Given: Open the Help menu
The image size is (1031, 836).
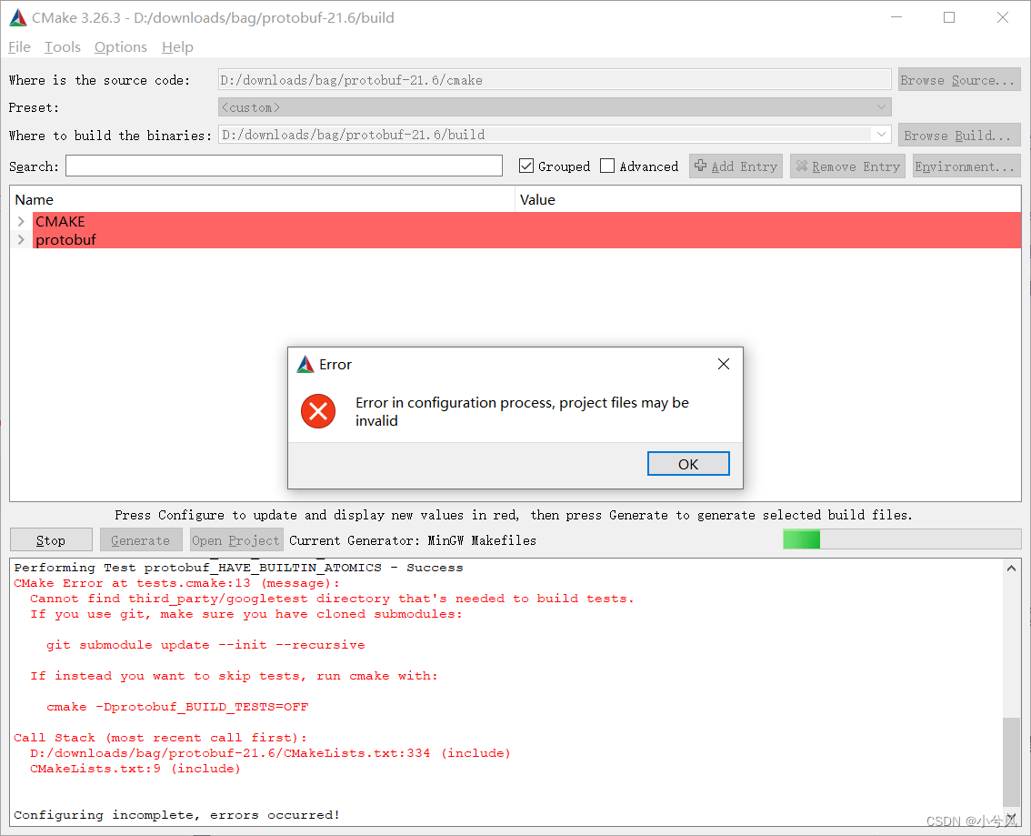Looking at the screenshot, I should [x=177, y=46].
